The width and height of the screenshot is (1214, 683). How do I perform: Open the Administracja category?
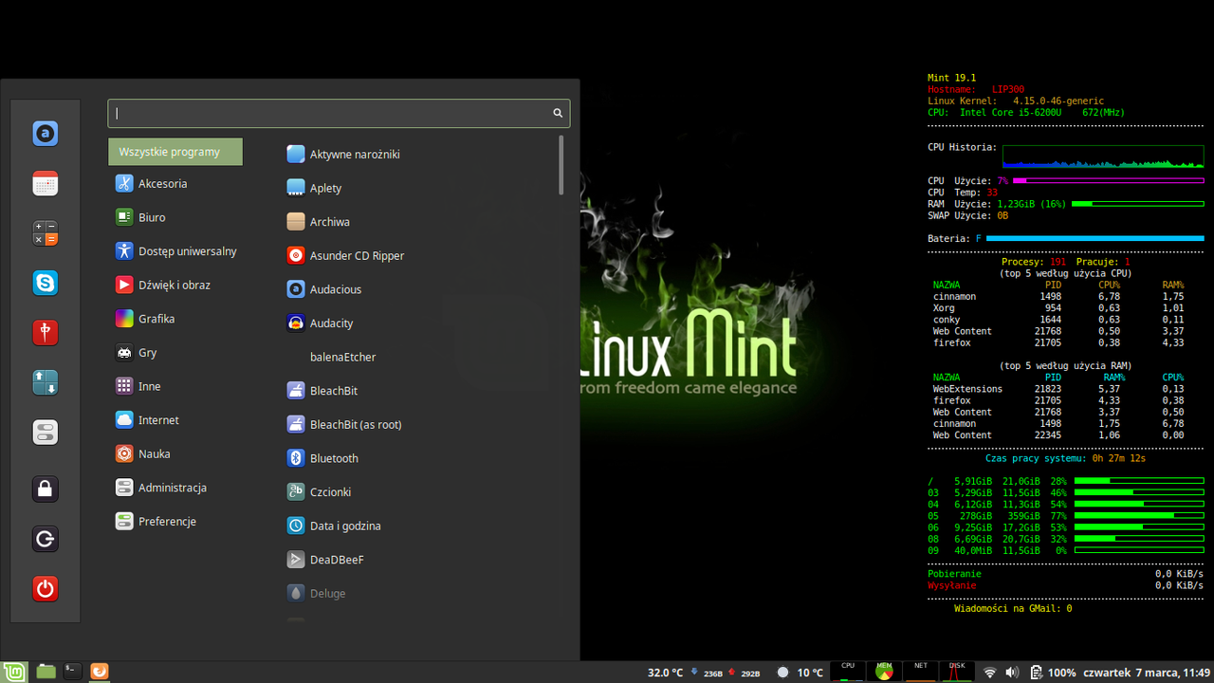[x=175, y=488]
